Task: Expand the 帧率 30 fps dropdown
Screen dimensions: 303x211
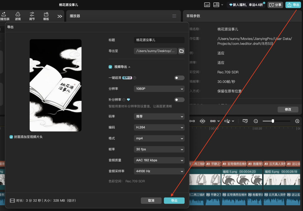Action: (159, 149)
